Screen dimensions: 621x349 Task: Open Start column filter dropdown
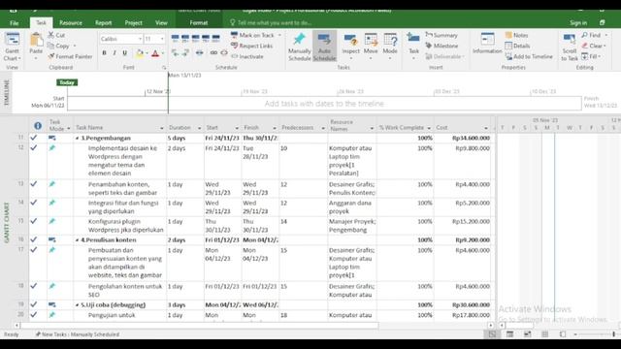point(237,128)
